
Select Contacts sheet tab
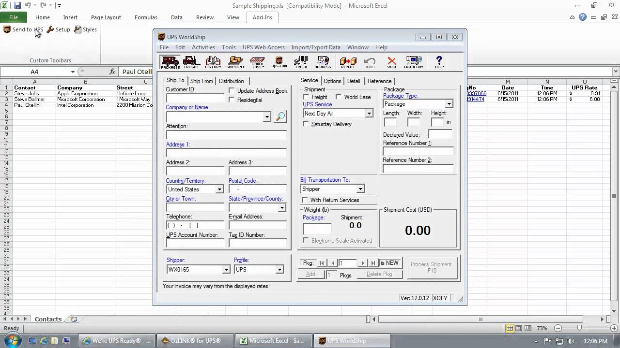pos(48,319)
